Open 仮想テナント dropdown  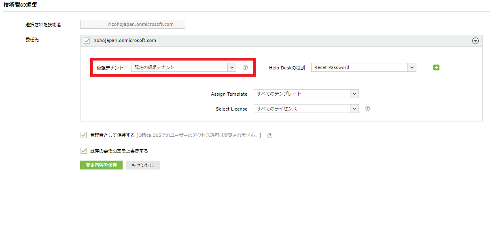183,67
